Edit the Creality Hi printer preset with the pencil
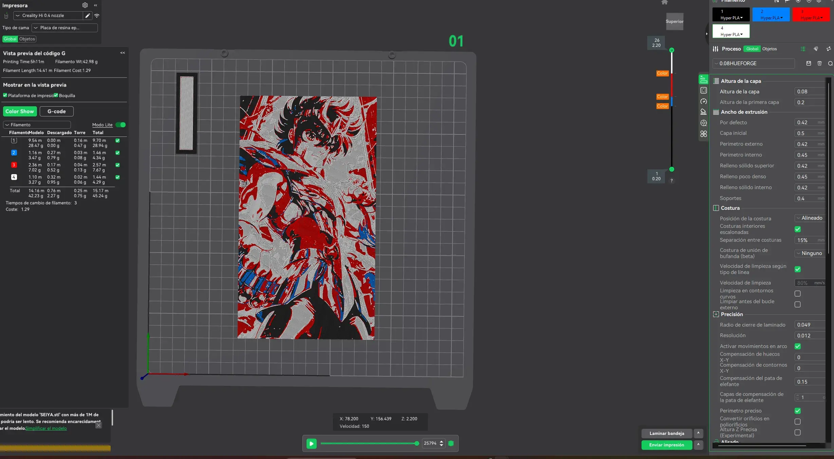This screenshot has width=834, height=459. click(87, 16)
